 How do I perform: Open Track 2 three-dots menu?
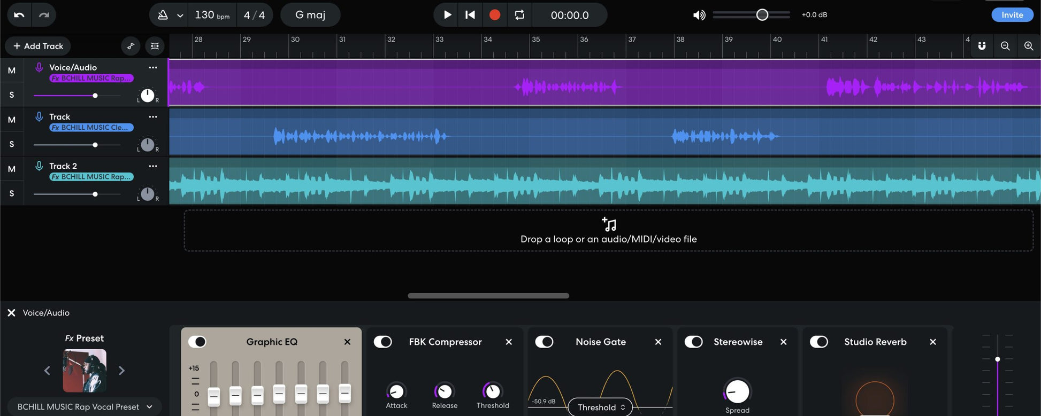pyautogui.click(x=153, y=166)
